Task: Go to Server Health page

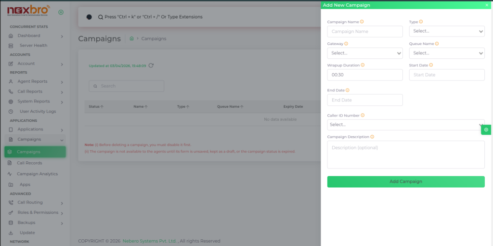Action: pyautogui.click(x=33, y=45)
